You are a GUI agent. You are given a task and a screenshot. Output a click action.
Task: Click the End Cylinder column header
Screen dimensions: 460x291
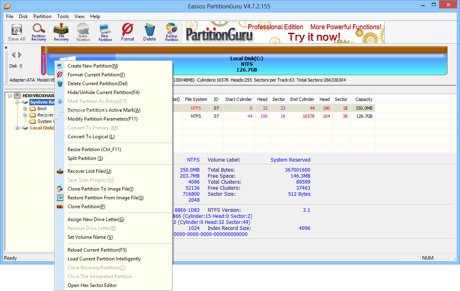pos(302,99)
